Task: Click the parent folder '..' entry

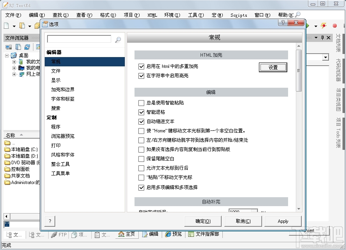Action: (x=10, y=143)
